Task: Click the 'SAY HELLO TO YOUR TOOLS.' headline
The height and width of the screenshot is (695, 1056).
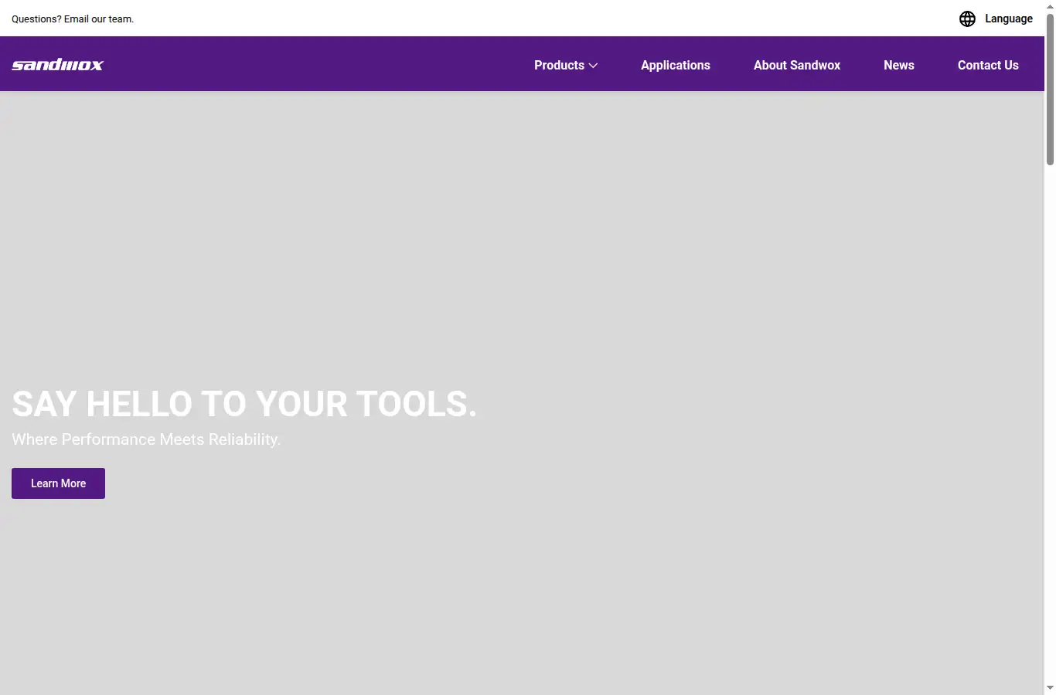Action: tap(244, 404)
